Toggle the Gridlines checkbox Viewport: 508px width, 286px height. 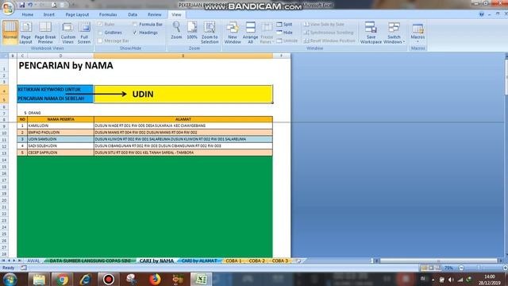coord(100,33)
